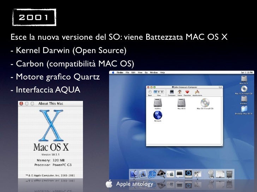Switch Finder to column view

[162, 92]
